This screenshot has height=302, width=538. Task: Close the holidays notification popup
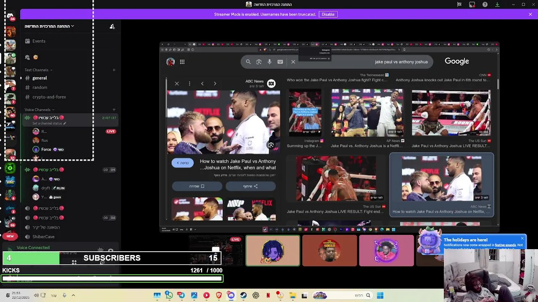click(x=522, y=239)
